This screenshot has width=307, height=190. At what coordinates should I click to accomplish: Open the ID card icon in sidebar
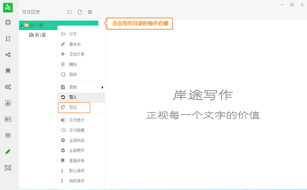coord(8,119)
